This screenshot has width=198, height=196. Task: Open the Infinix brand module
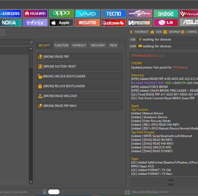point(35,22)
